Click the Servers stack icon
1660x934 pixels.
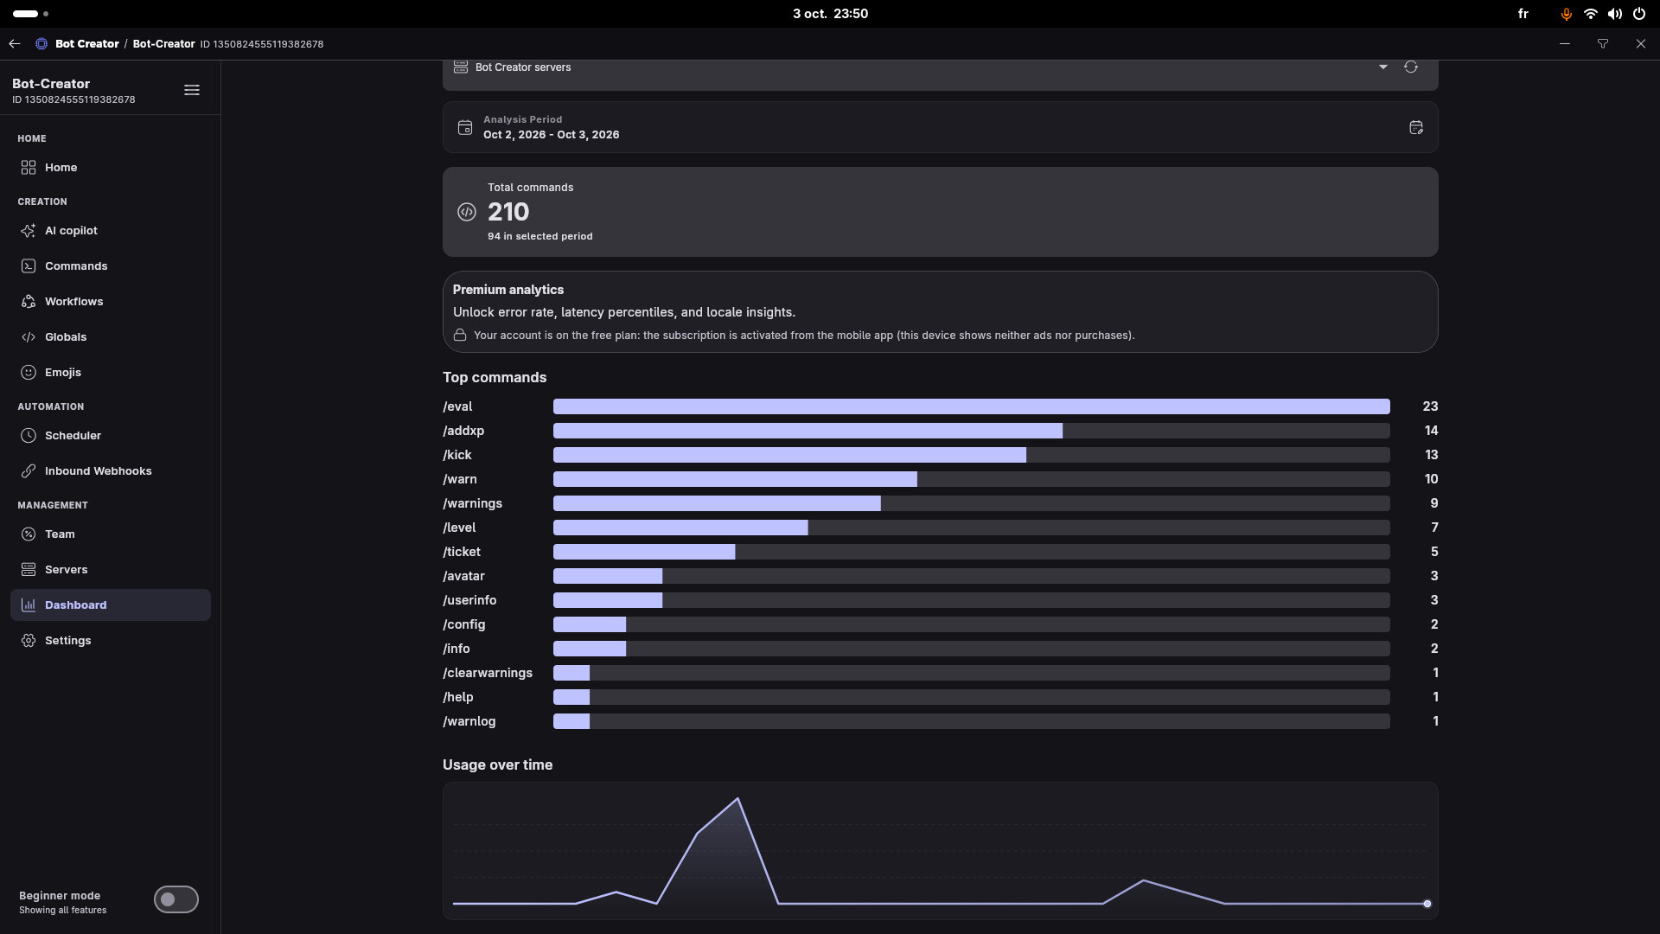coord(29,570)
